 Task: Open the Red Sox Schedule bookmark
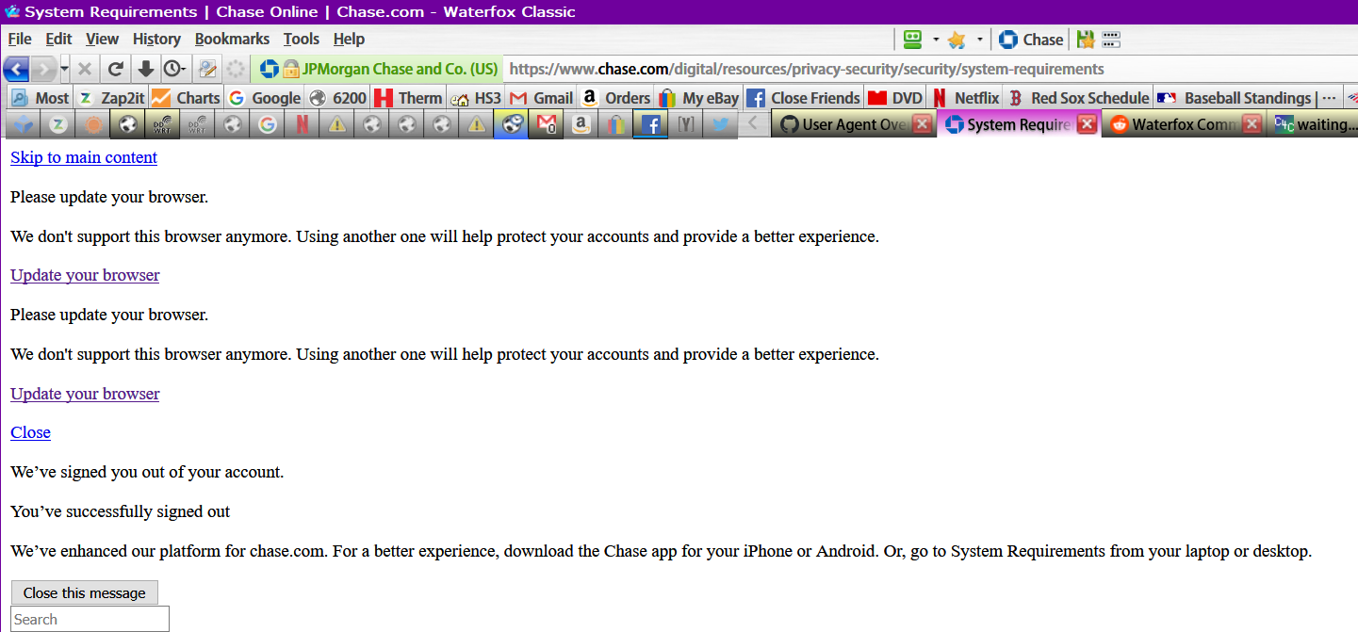point(1078,98)
